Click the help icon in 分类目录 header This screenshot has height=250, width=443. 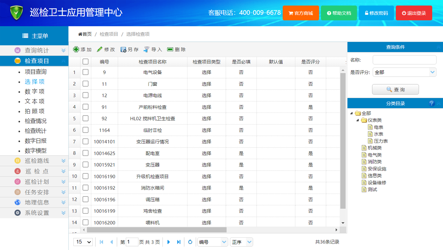click(x=432, y=103)
